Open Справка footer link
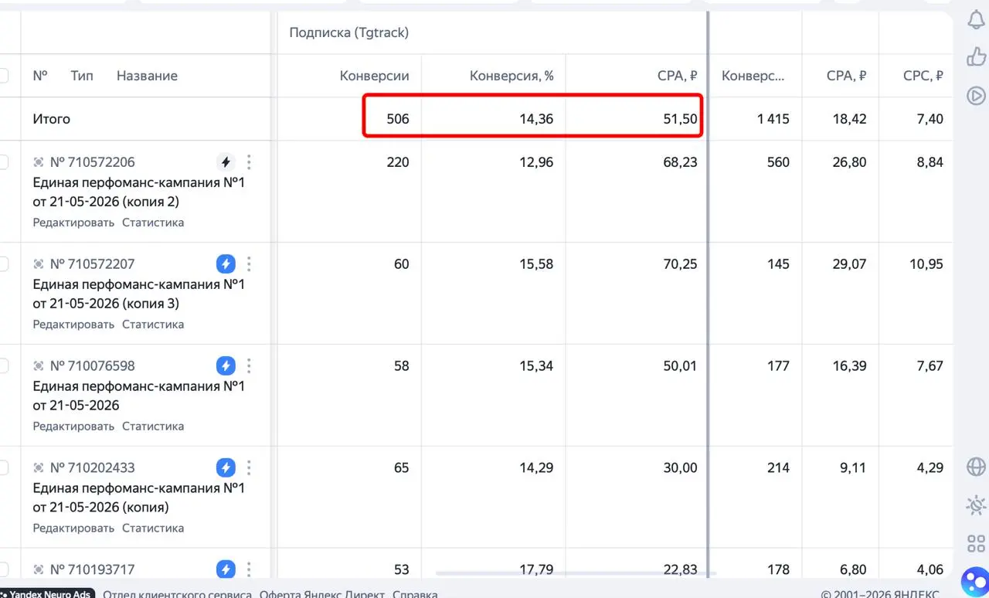989x598 pixels. 415,594
